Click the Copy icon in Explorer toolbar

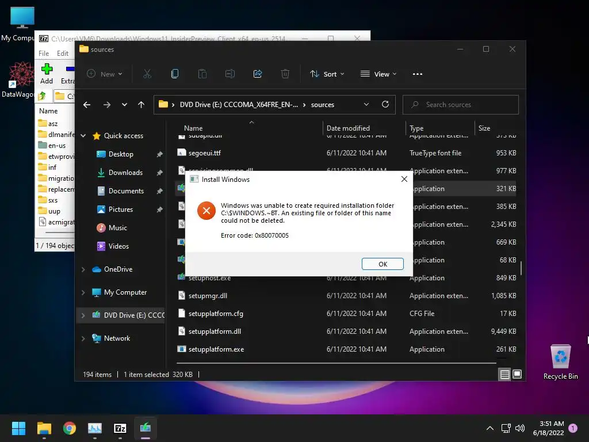pos(175,74)
